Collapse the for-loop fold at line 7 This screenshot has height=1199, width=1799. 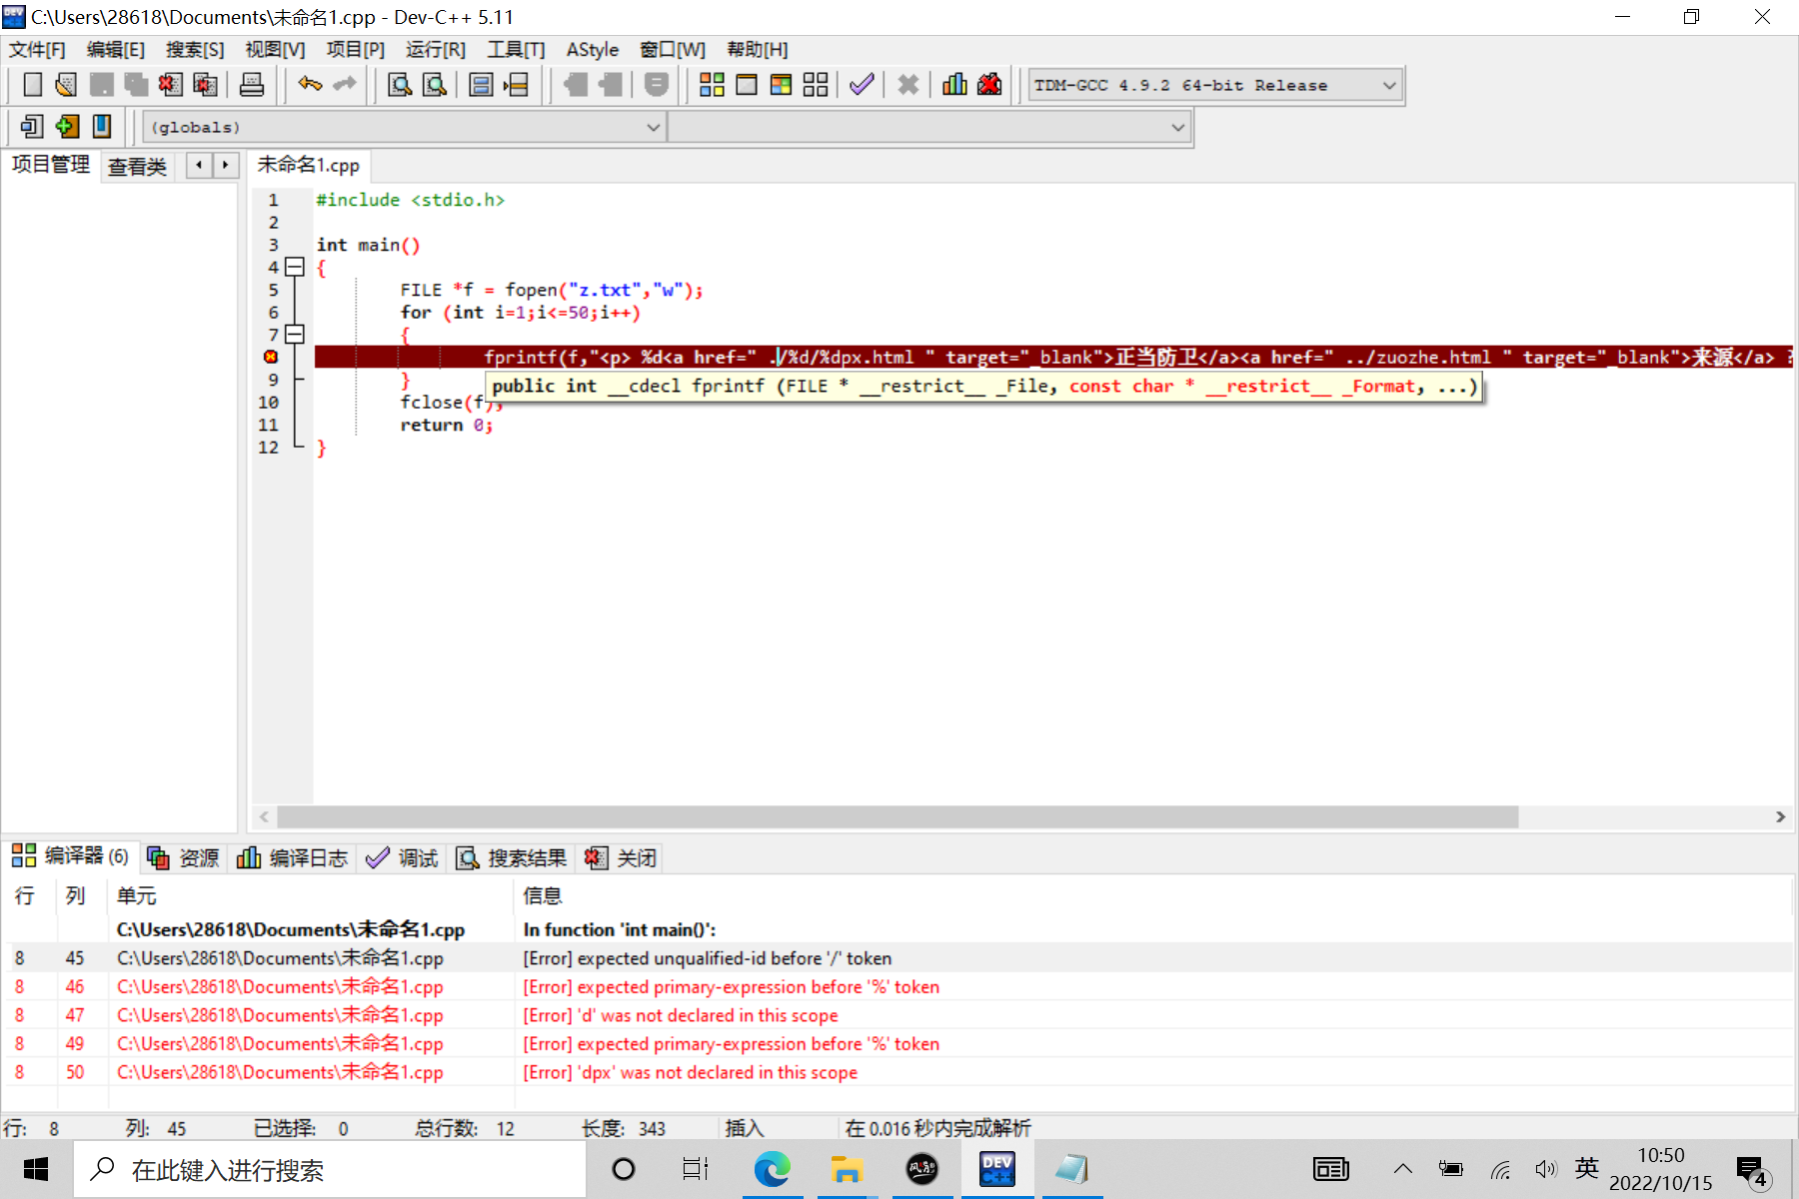(x=295, y=334)
